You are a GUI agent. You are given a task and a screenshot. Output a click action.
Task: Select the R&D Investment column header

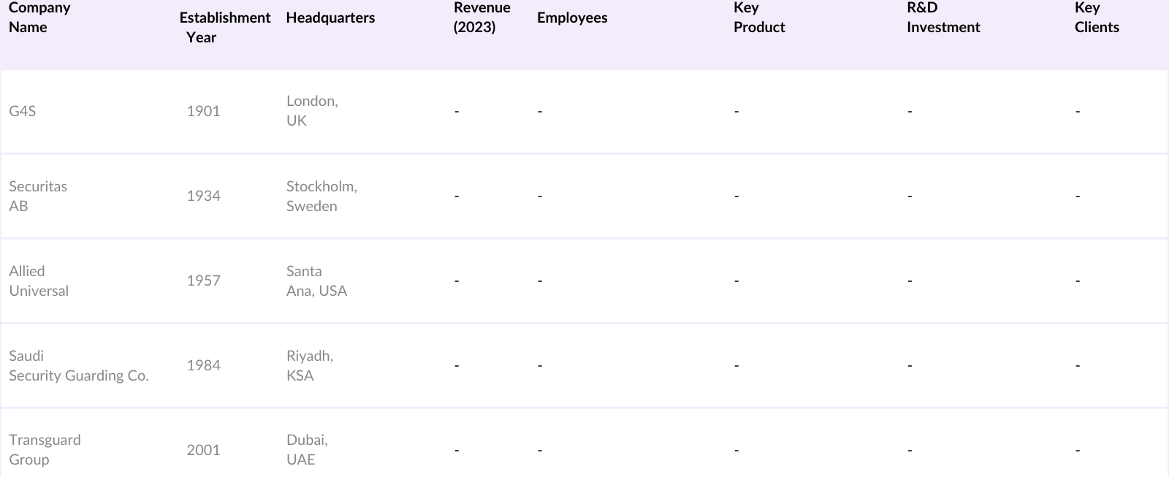click(x=943, y=18)
